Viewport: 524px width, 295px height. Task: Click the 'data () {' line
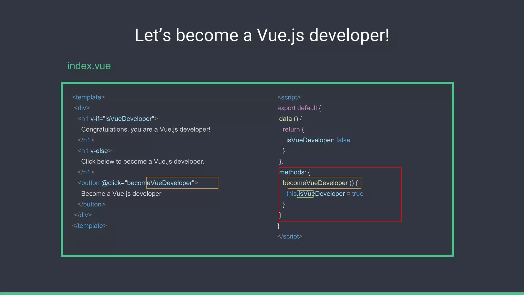291,119
